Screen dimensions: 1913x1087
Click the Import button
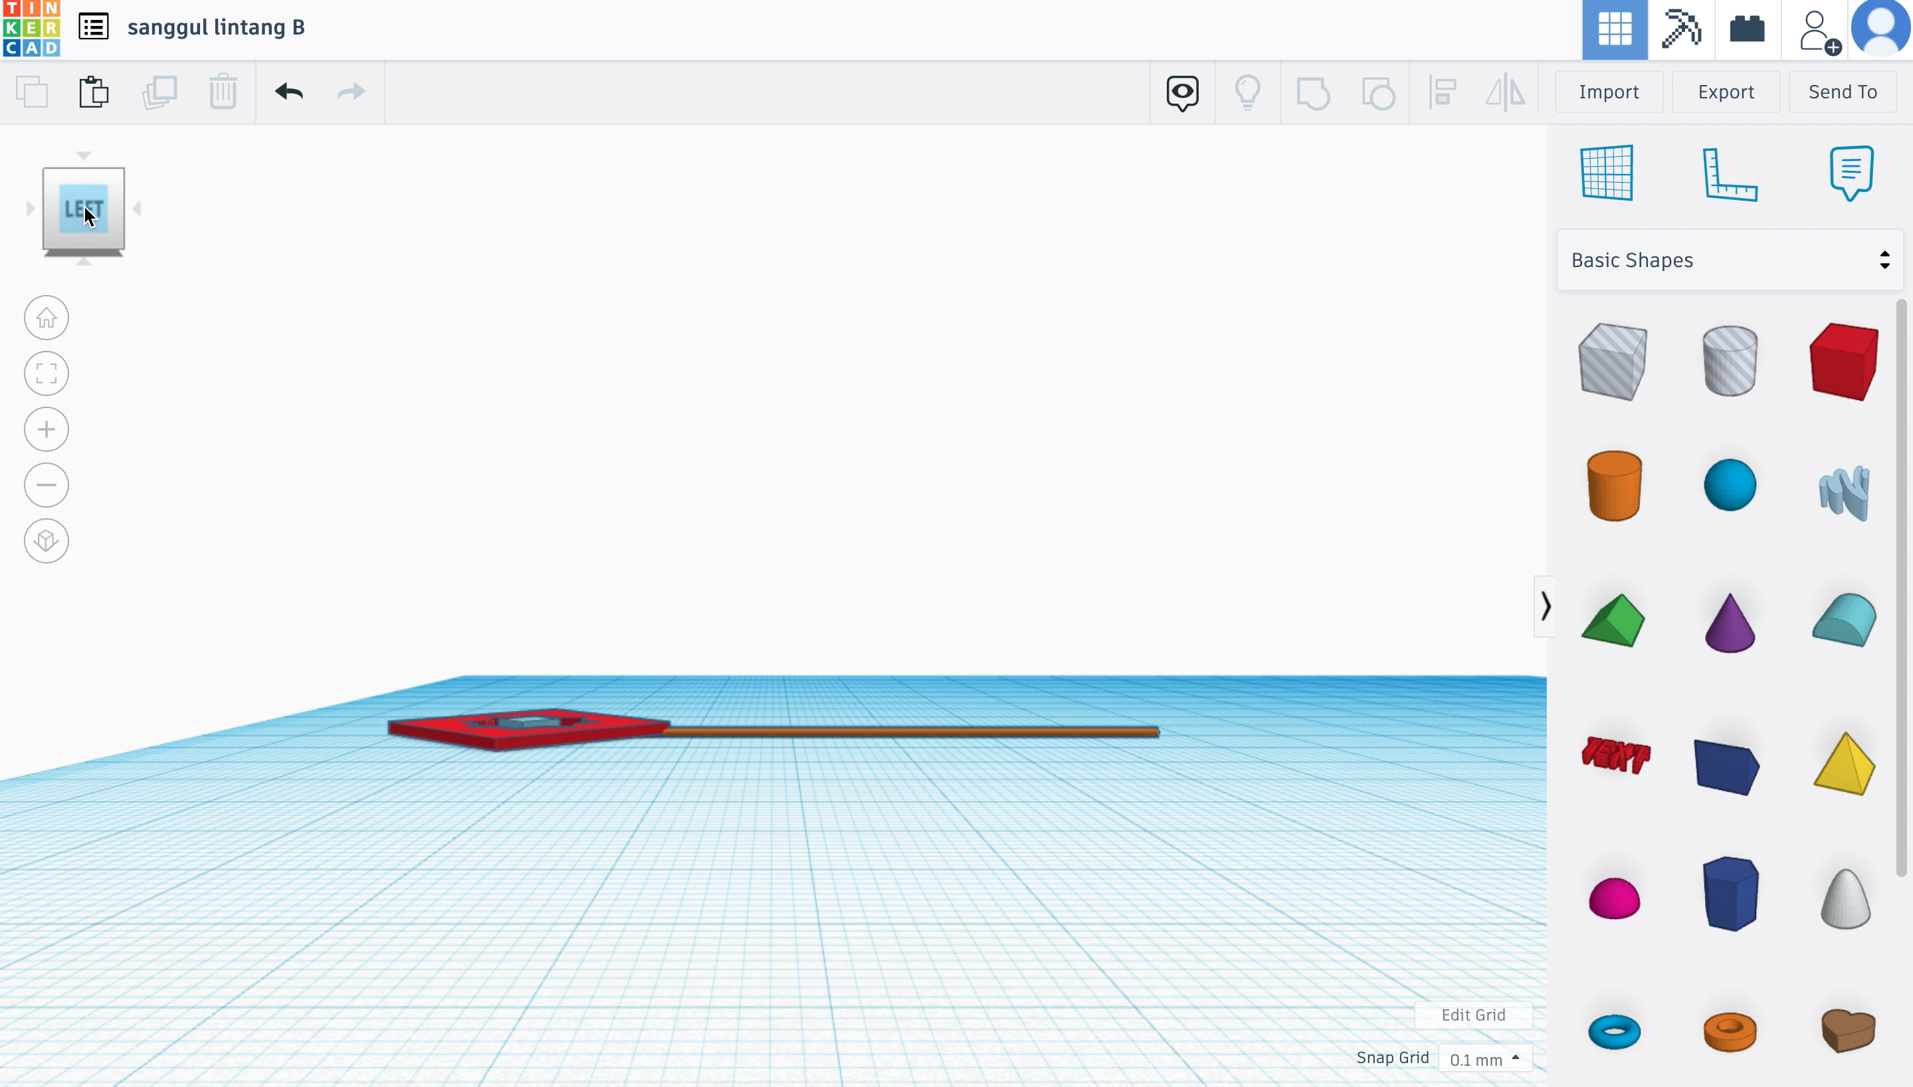pyautogui.click(x=1609, y=90)
